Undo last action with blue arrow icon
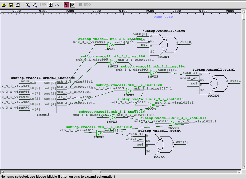The height and width of the screenshot is (179, 246). pyautogui.click(x=57, y=5)
